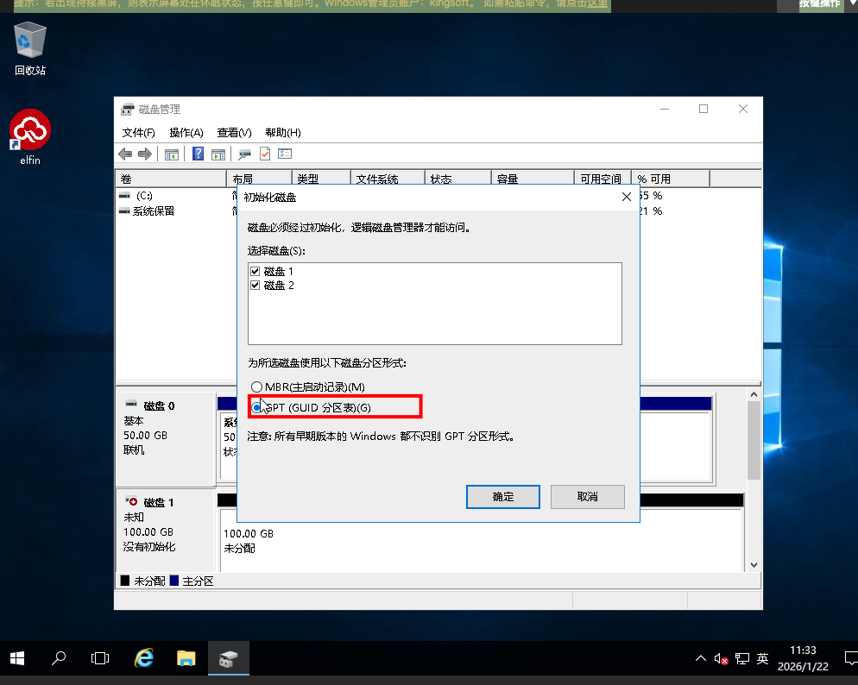The image size is (858, 685).
Task: Open the 操作(A) menu
Action: (x=186, y=133)
